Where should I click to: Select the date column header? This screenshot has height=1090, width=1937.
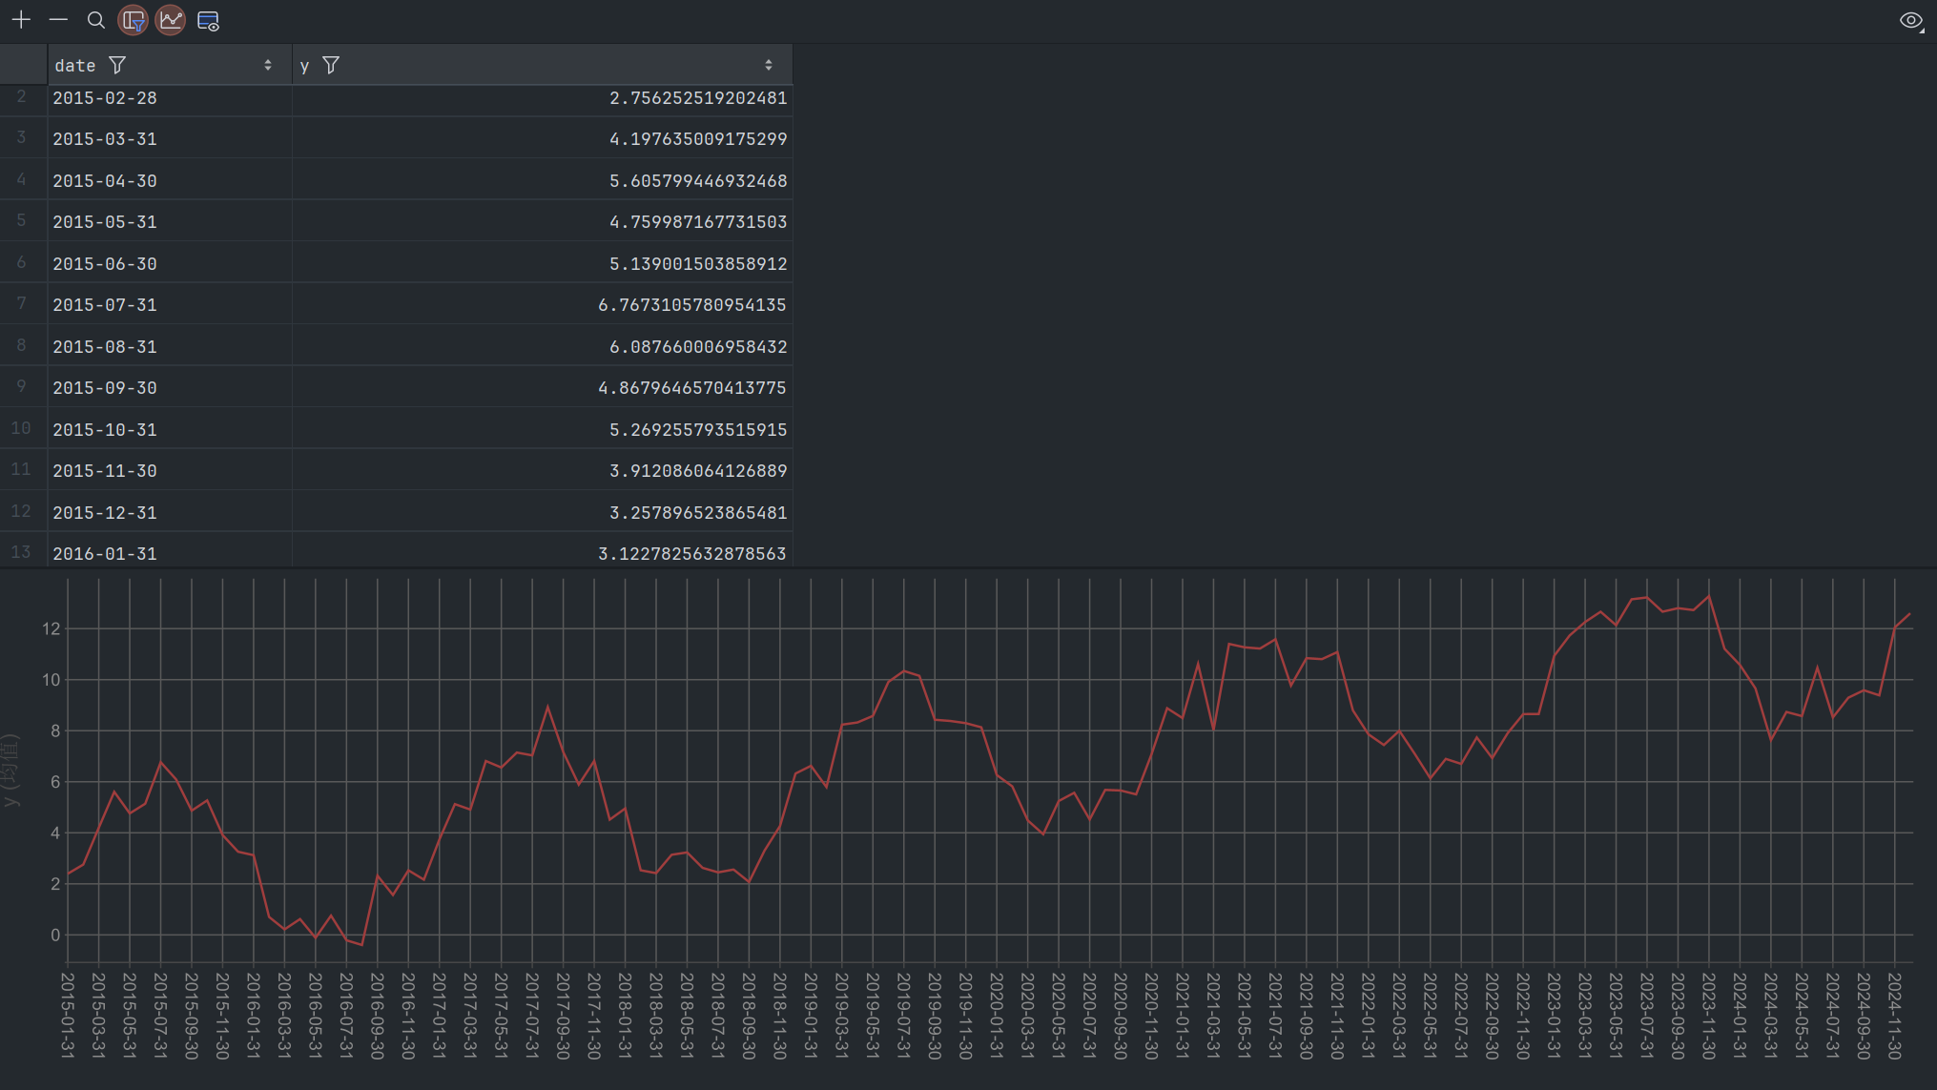click(x=170, y=65)
